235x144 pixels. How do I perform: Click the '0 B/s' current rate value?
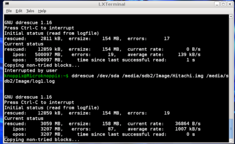click(x=193, y=49)
